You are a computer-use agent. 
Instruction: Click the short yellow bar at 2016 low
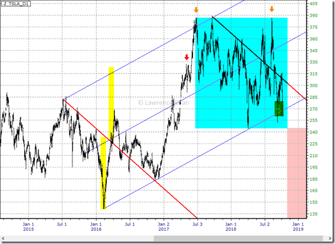[x=103, y=173]
